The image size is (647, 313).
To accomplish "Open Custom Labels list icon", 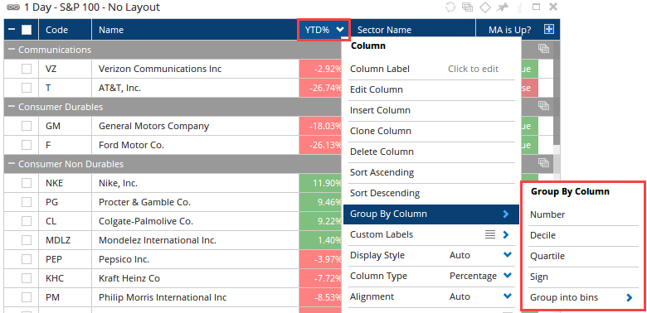I will pyautogui.click(x=489, y=235).
